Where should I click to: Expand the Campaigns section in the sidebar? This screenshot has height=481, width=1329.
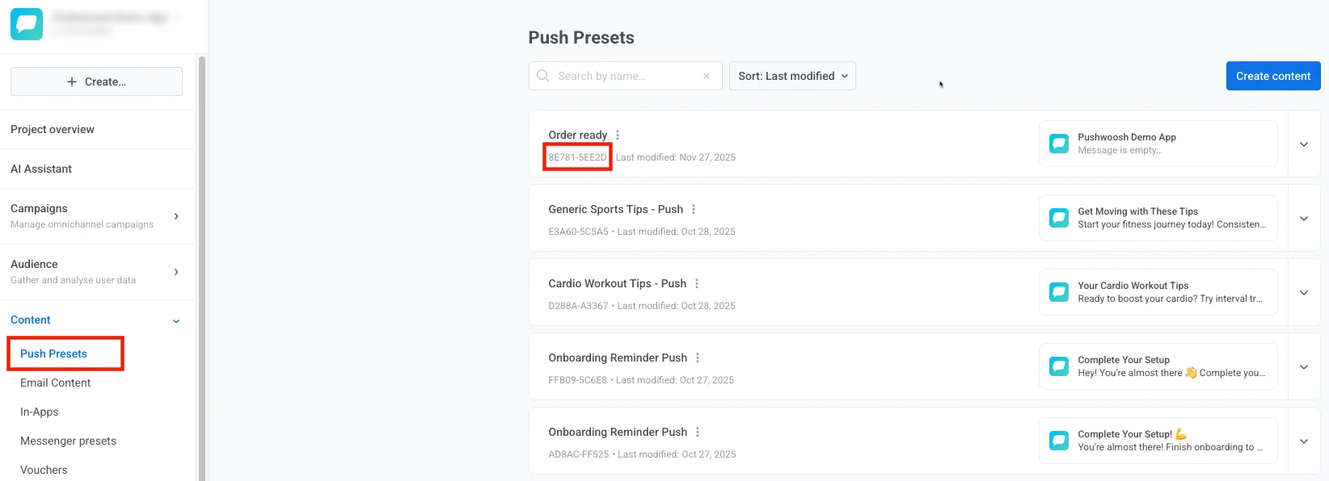point(175,215)
